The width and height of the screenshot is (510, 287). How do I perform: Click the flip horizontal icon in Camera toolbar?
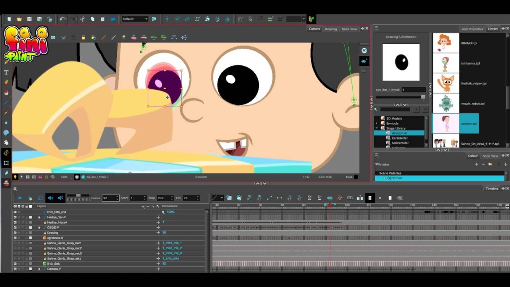174,37
